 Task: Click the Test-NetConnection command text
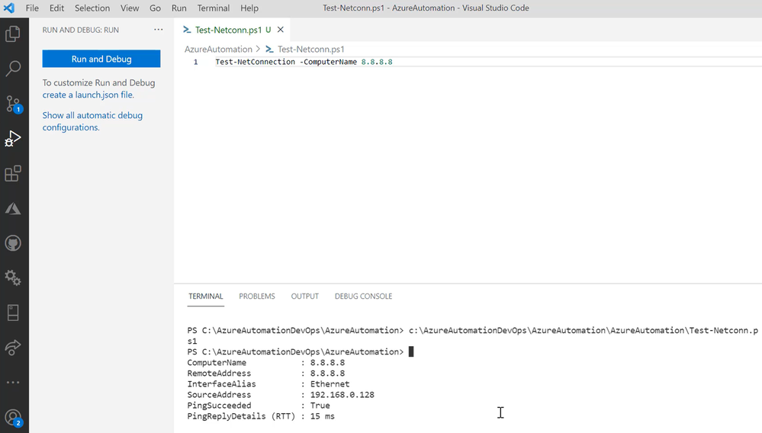[255, 62]
